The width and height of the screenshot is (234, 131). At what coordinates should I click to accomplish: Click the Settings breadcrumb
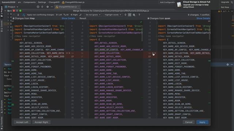click(42, 2)
